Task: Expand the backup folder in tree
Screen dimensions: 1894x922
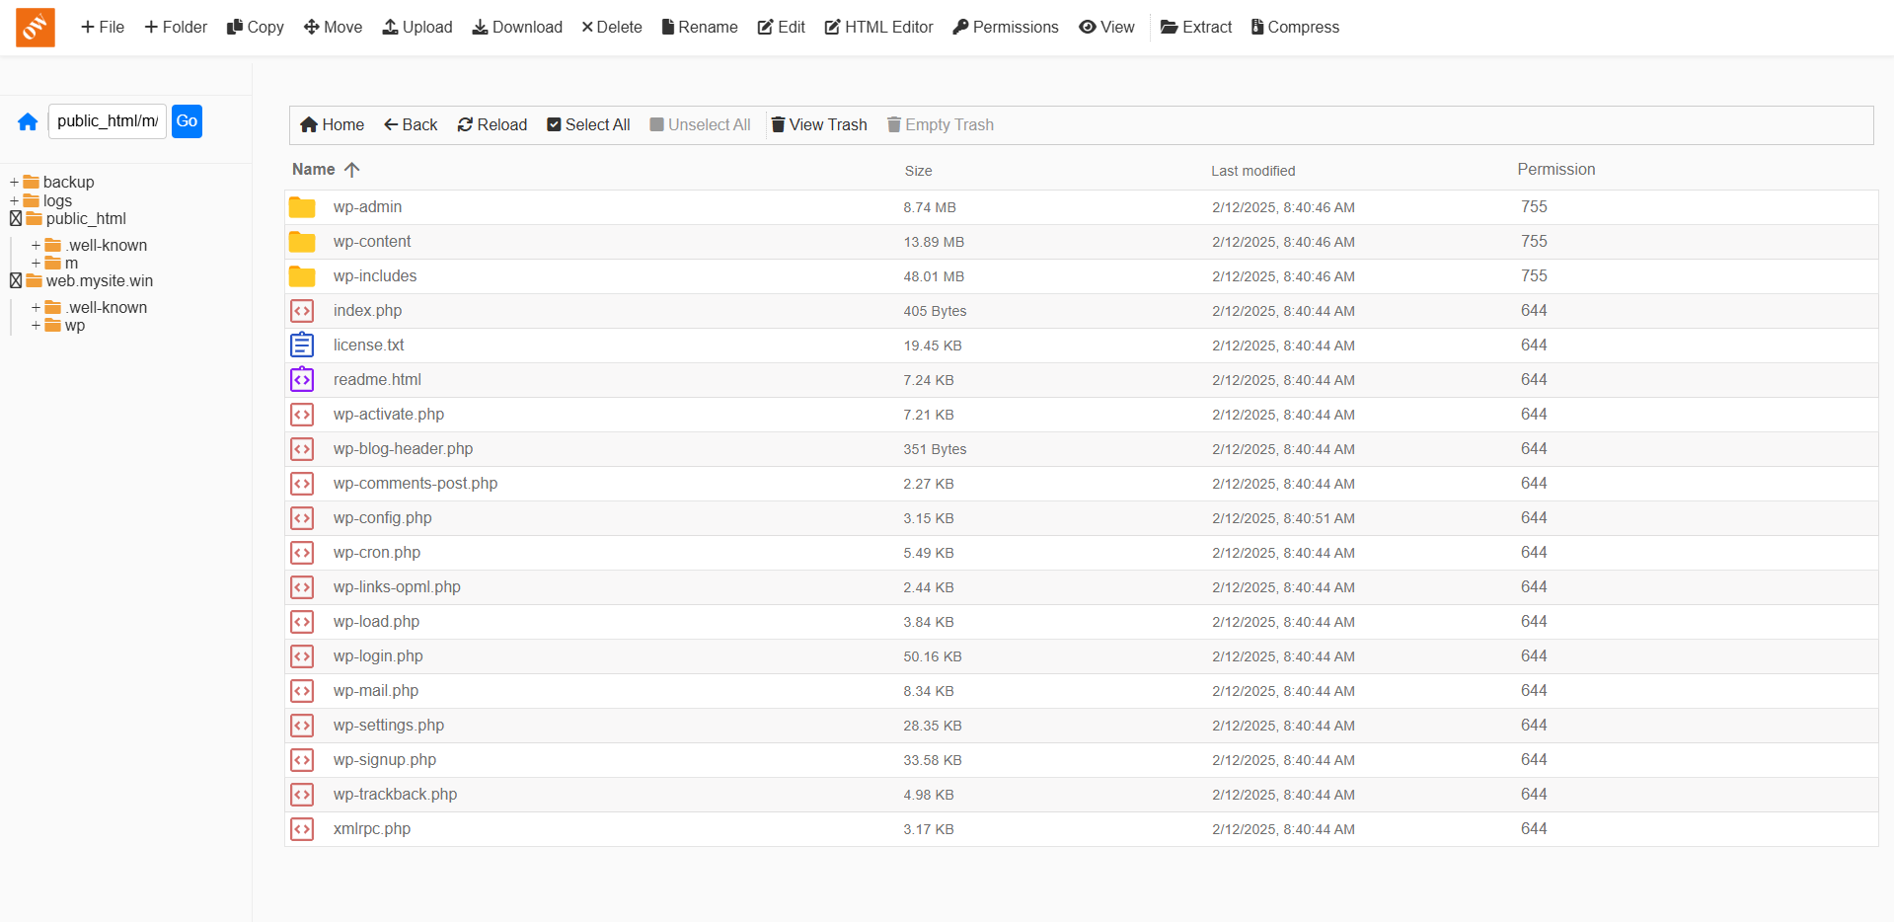Action: click(14, 182)
